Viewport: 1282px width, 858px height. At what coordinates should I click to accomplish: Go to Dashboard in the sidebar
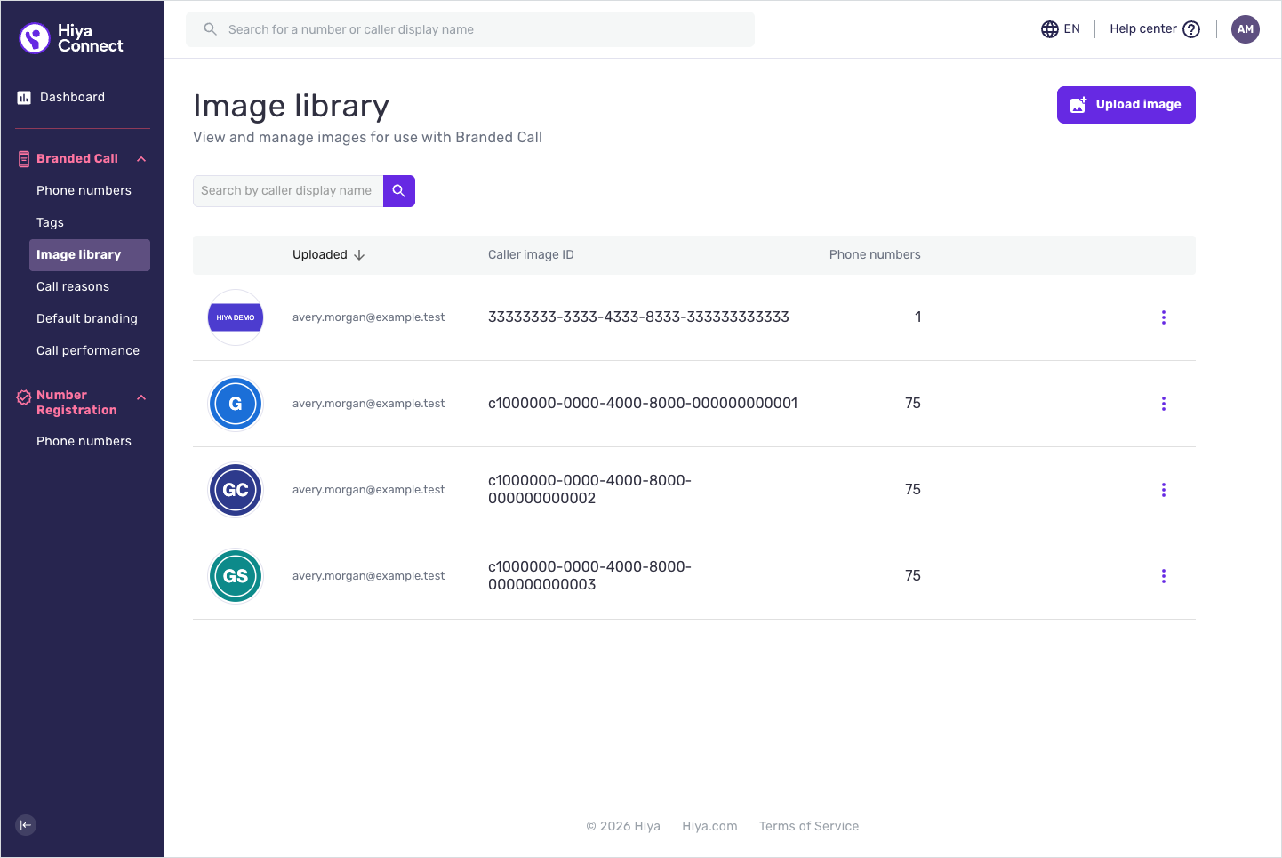pyautogui.click(x=72, y=98)
